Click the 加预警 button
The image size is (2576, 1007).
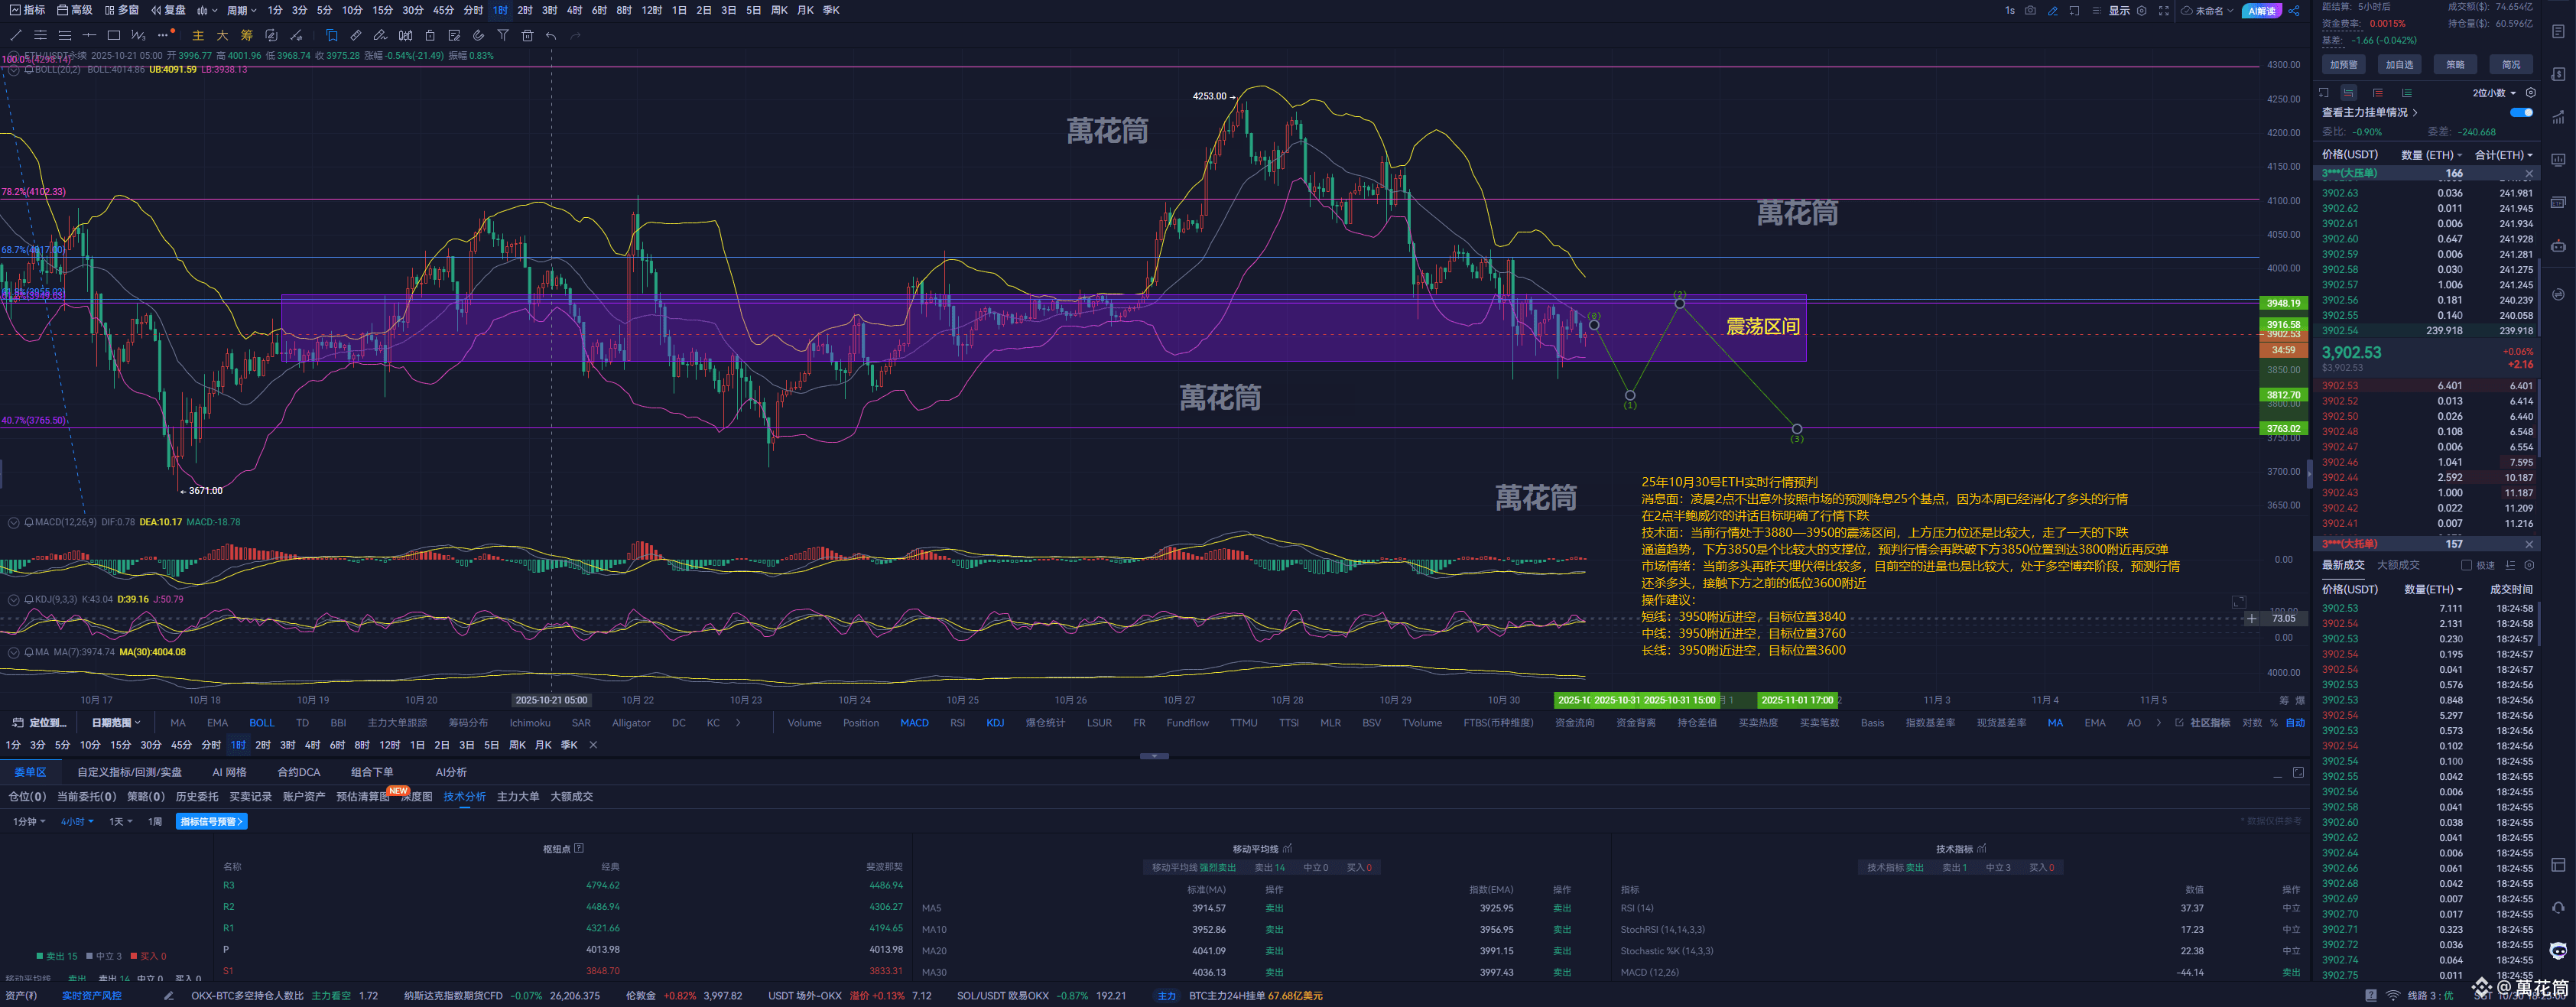[x=2343, y=64]
